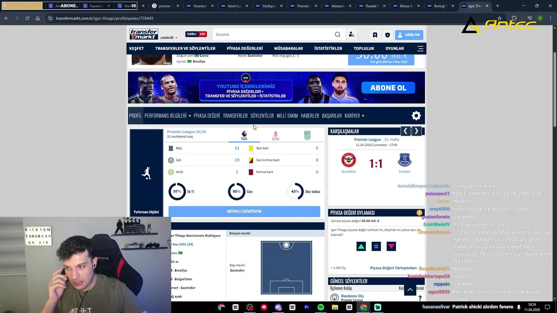Select the FA Cup competition icon
557x313 pixels.
tap(275, 136)
